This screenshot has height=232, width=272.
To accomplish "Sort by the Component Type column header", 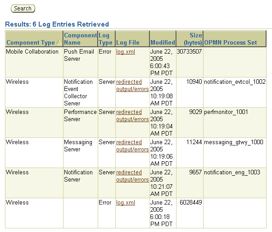I will click(30, 43).
